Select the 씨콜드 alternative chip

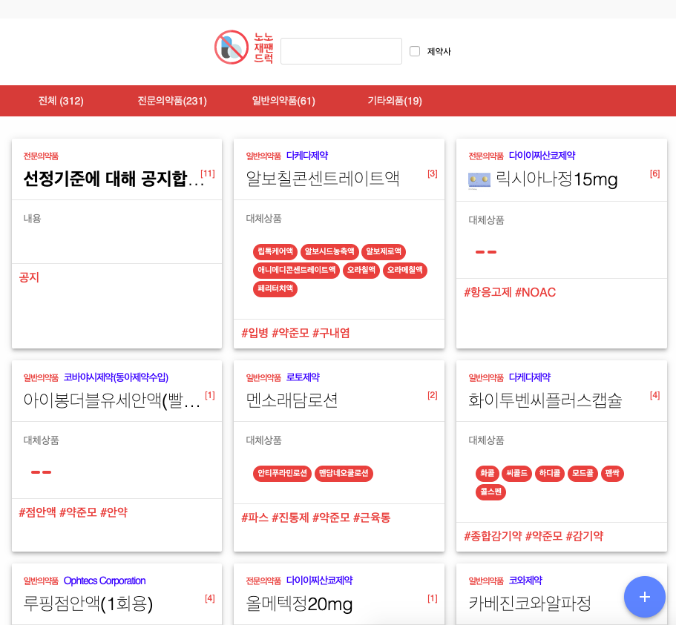[x=516, y=473]
